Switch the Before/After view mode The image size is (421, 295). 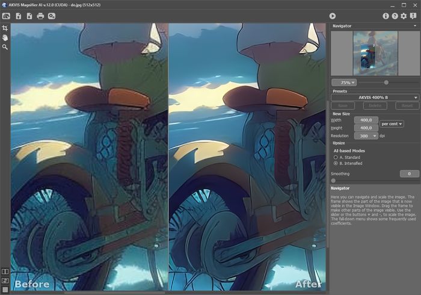coord(5,272)
